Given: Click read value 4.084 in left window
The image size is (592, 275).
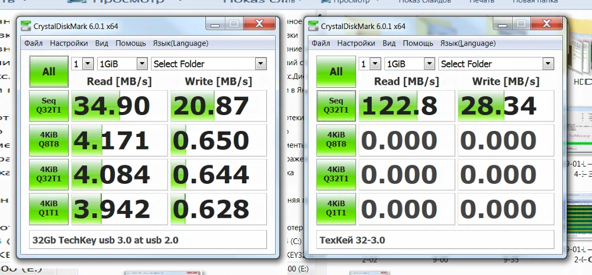Looking at the screenshot, I should click(120, 174).
